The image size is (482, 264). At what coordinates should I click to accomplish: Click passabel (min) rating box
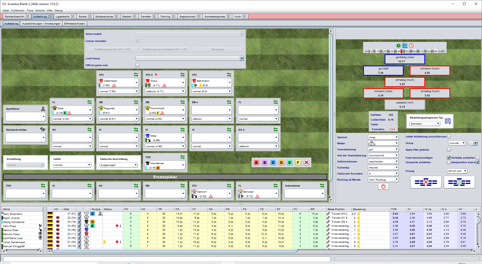click(405, 105)
